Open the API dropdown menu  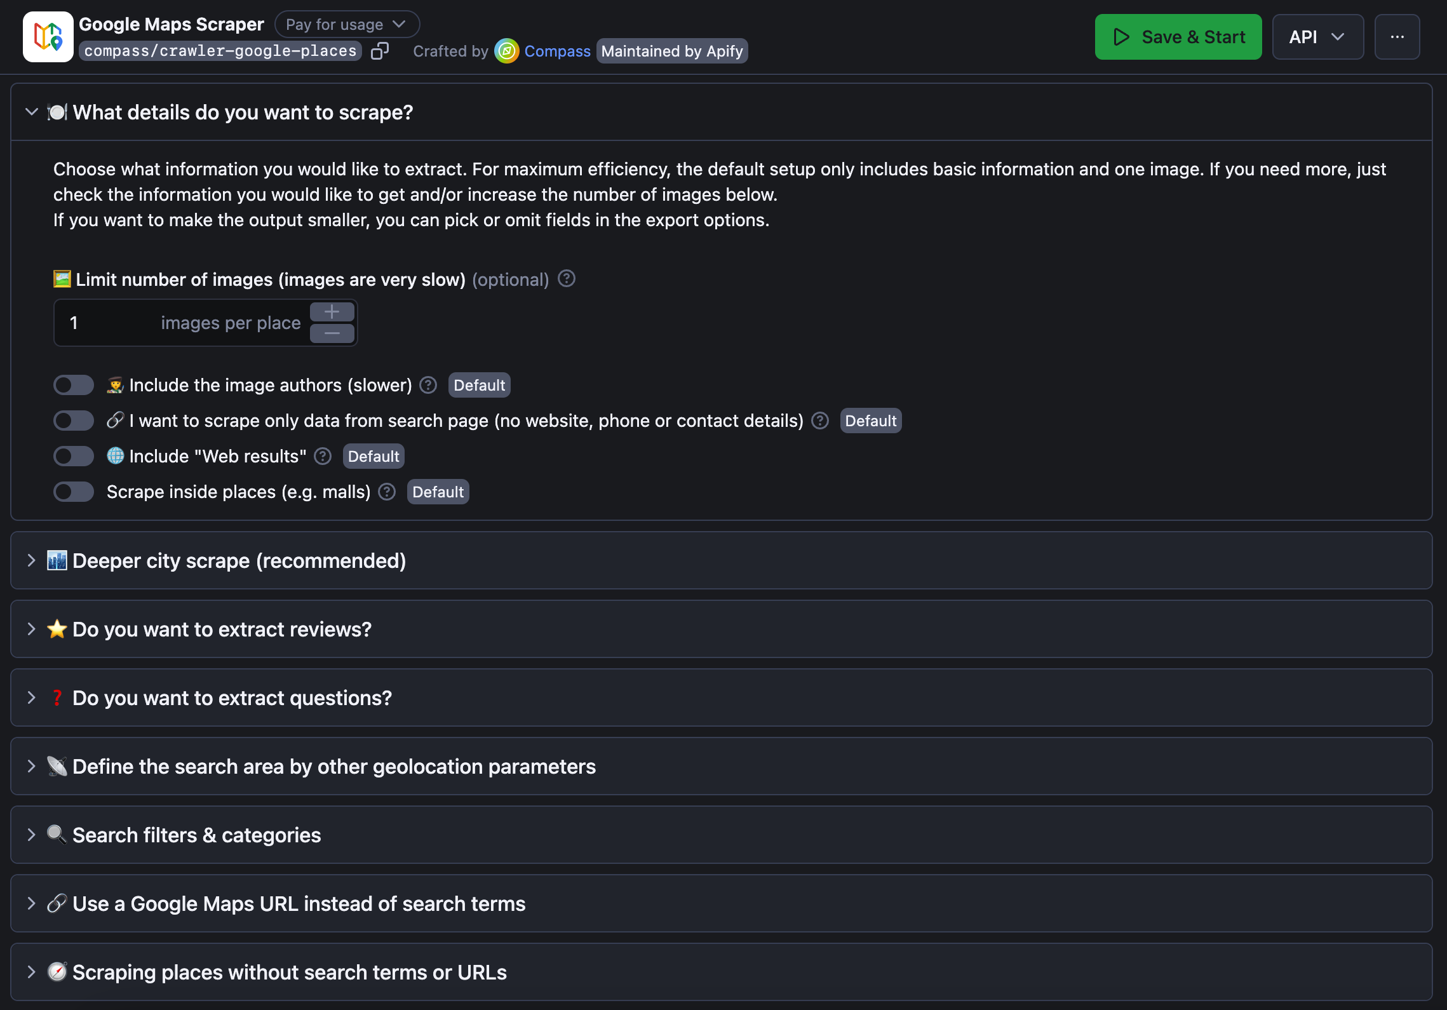(1317, 37)
